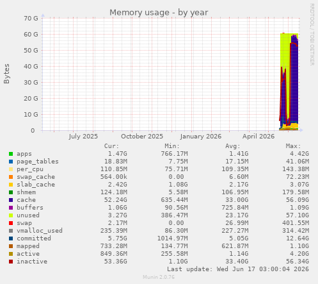Image resolution: width=318 pixels, height=284 pixels.
Task: Select the 'apps' legend label
Action: [x=24, y=154]
